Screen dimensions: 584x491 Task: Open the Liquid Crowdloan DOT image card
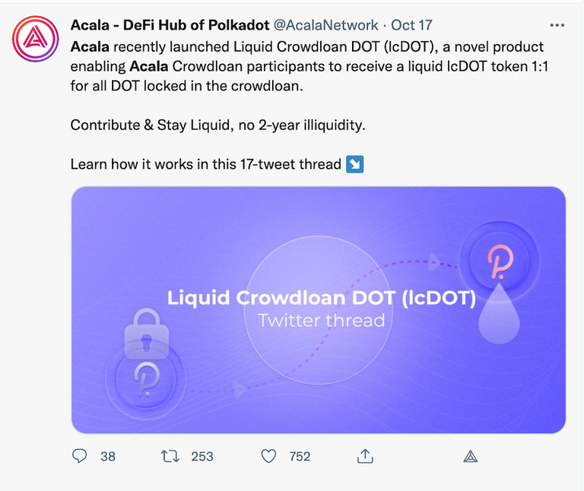319,310
